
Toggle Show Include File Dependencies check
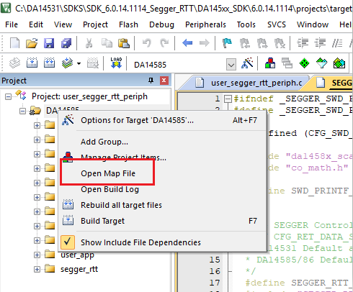[x=68, y=242]
